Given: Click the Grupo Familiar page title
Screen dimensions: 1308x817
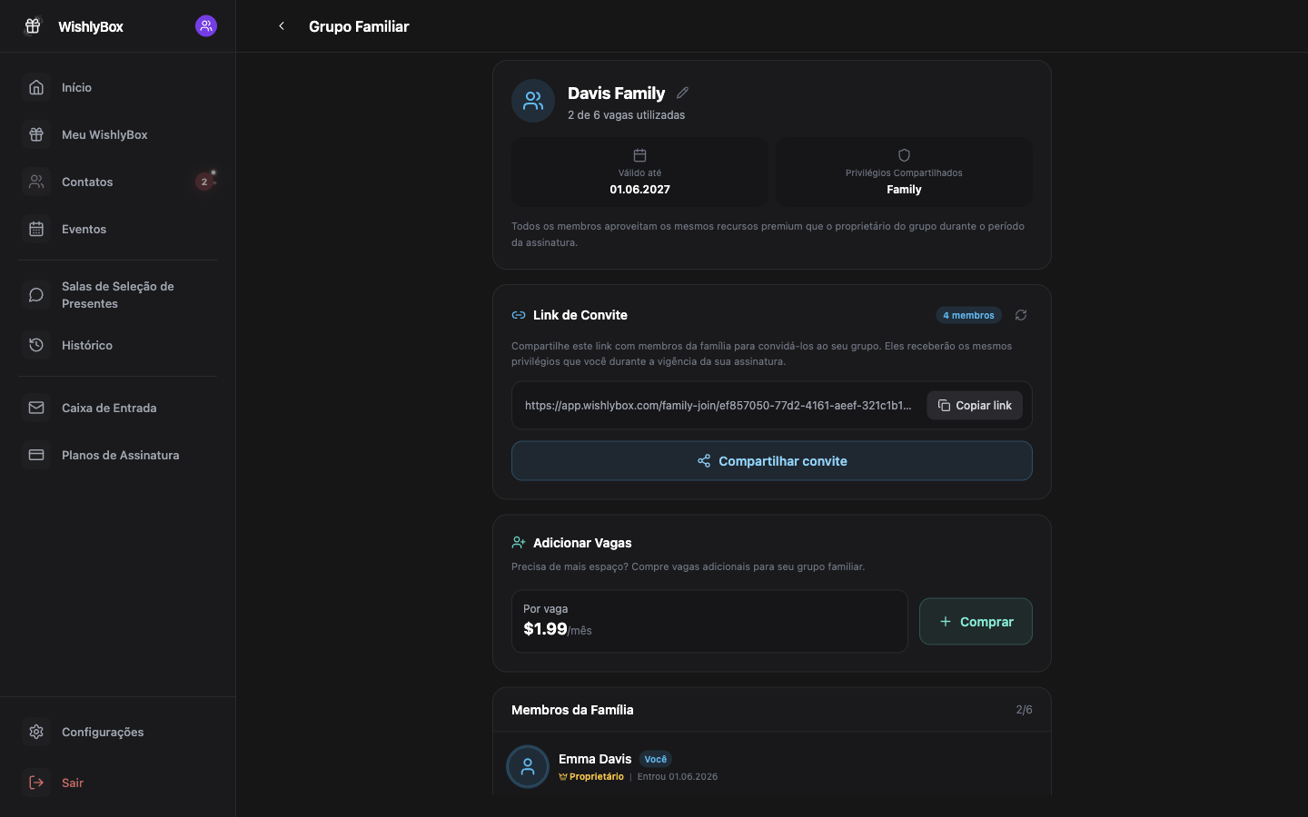Looking at the screenshot, I should (x=359, y=26).
